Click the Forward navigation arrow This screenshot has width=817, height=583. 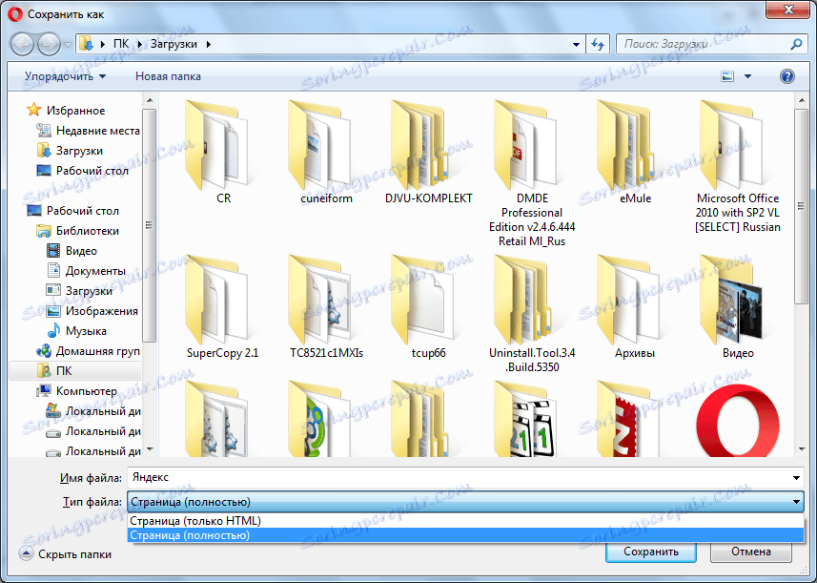tap(49, 44)
